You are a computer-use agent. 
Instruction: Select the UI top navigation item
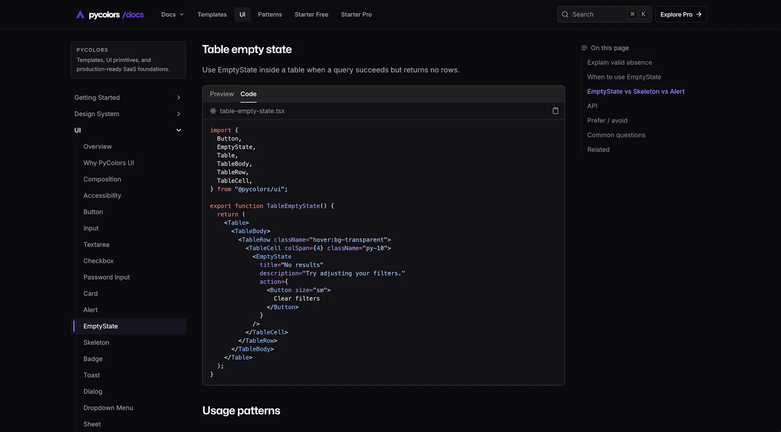242,15
